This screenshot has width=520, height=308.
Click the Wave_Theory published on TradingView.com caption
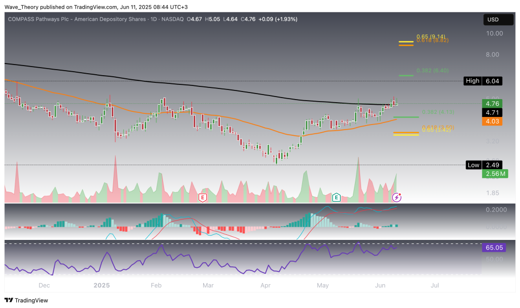click(x=96, y=7)
